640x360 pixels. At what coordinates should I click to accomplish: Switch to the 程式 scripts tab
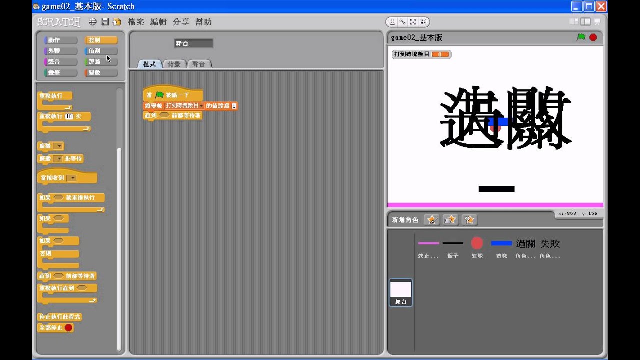coord(149,64)
